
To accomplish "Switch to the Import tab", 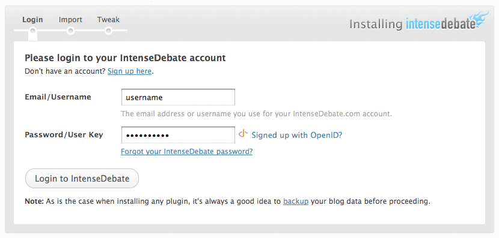I will tap(70, 20).
